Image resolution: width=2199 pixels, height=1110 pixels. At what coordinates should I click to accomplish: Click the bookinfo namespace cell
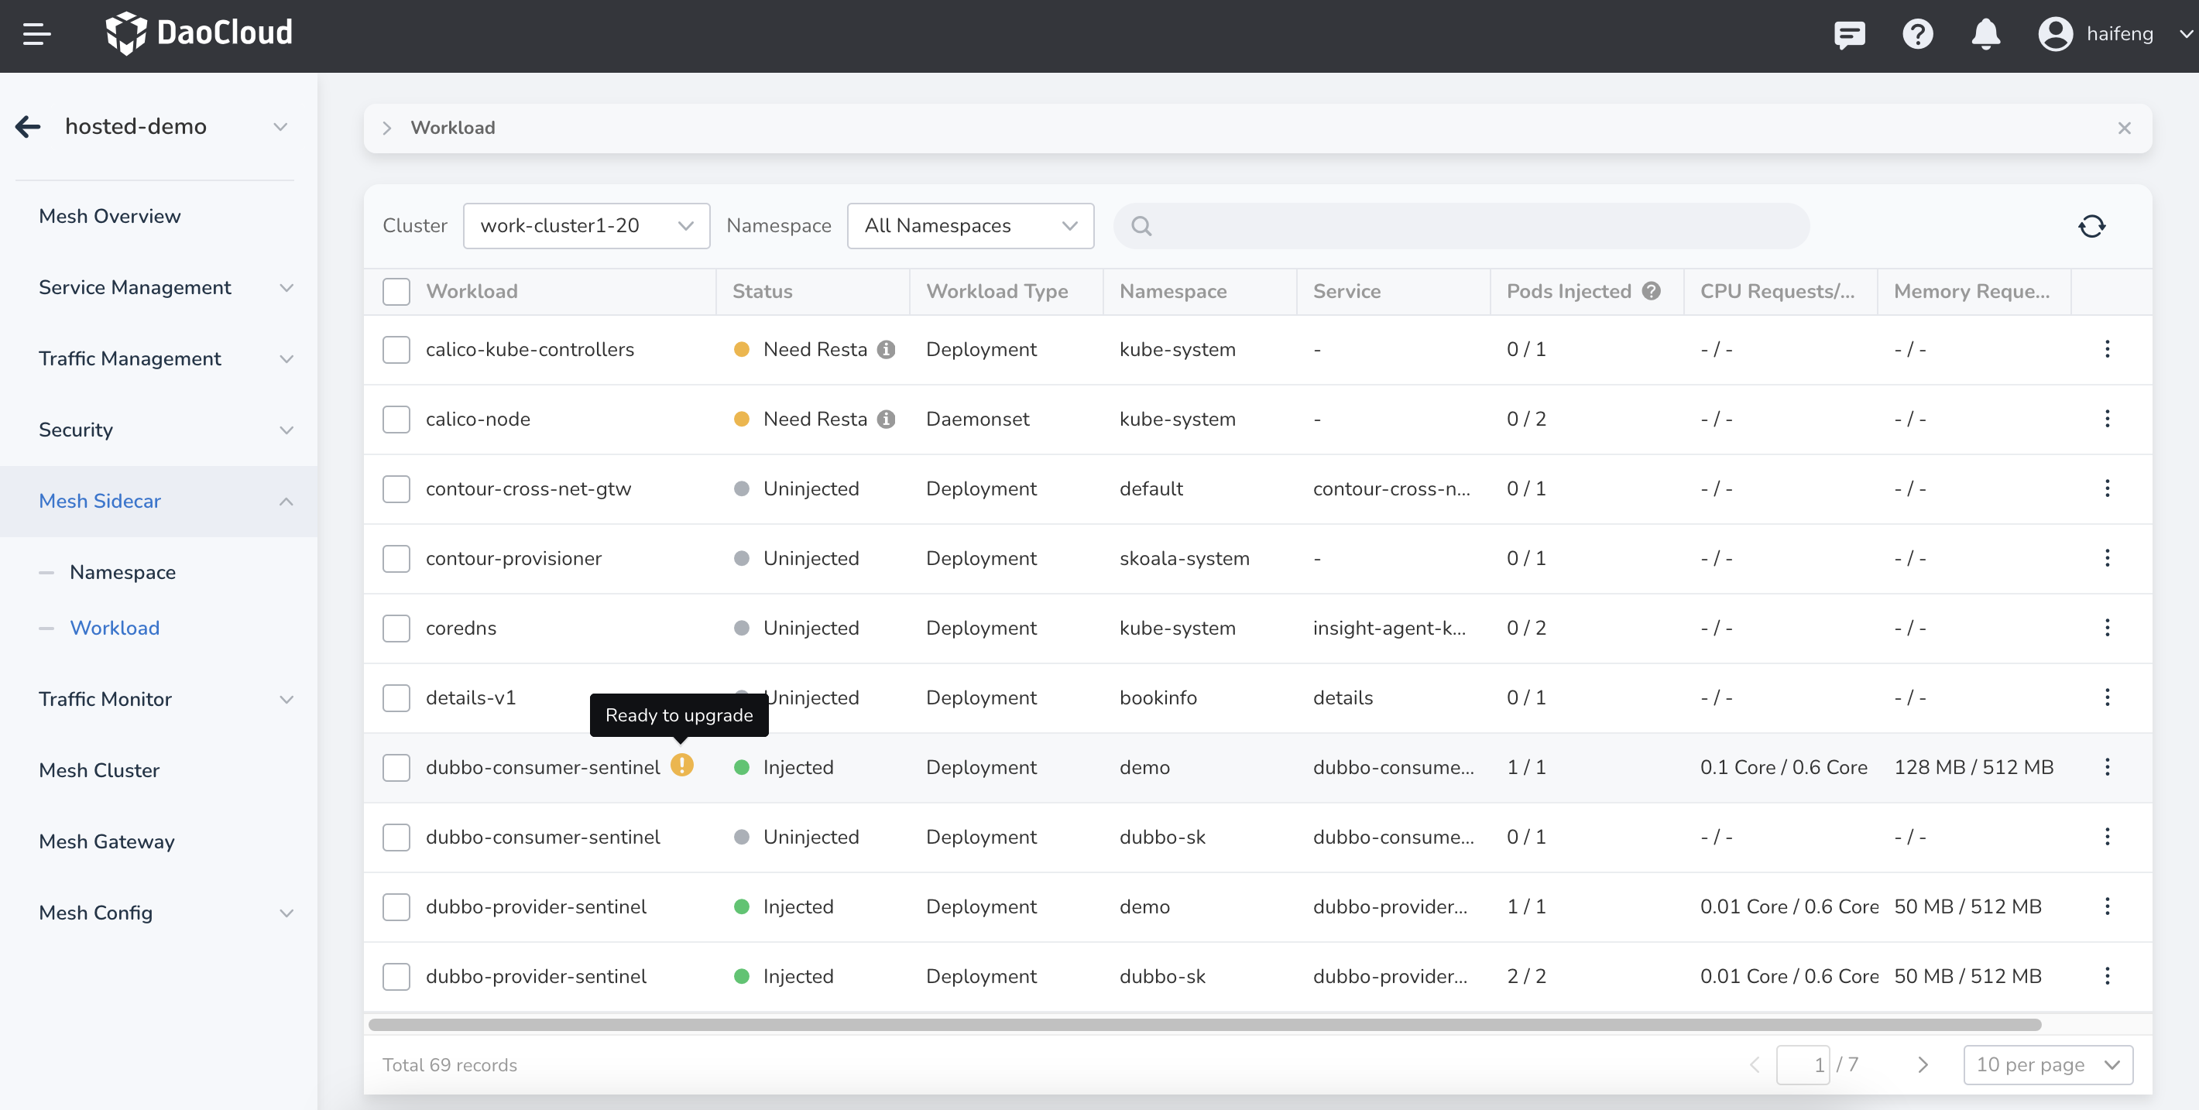pyautogui.click(x=1158, y=698)
